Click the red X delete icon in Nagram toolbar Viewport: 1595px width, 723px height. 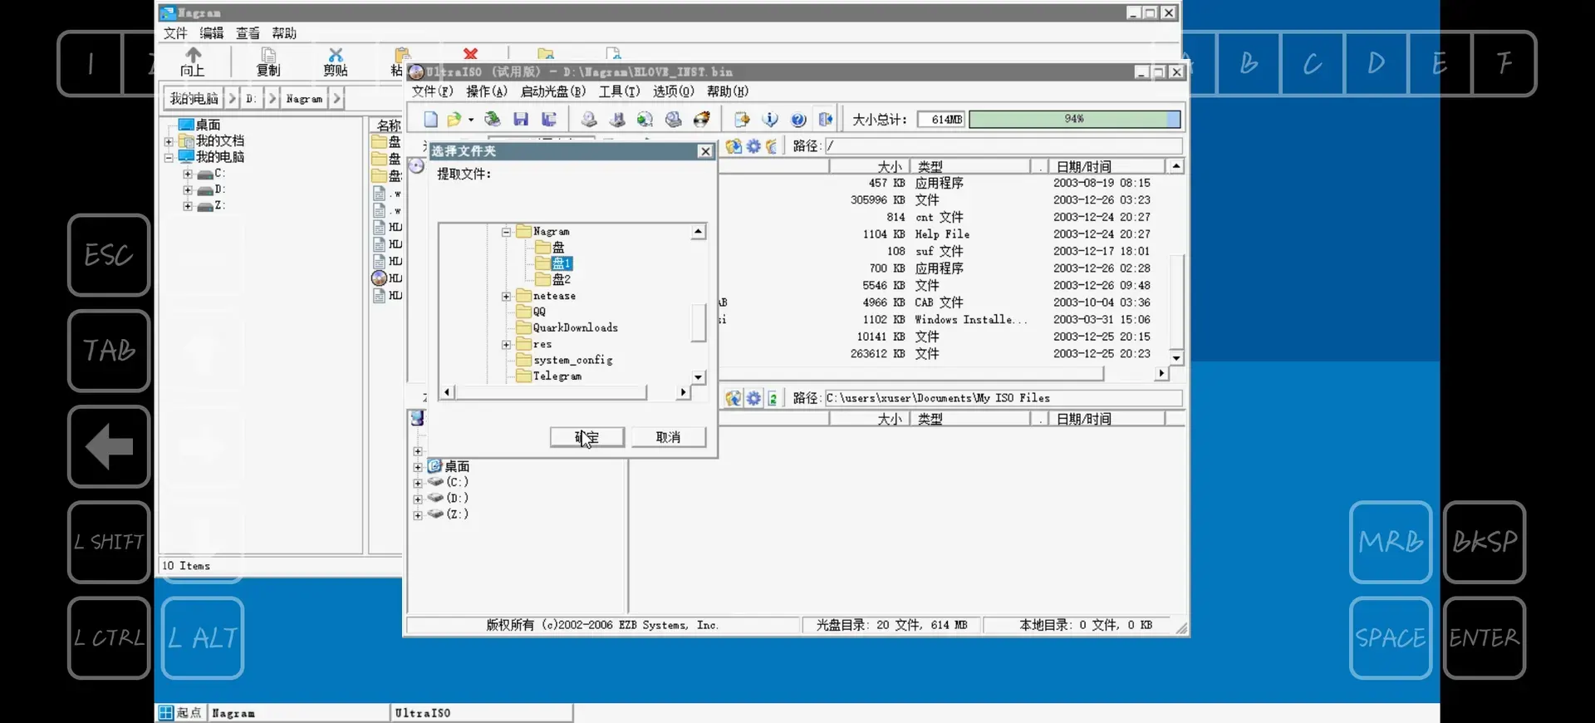tap(471, 53)
